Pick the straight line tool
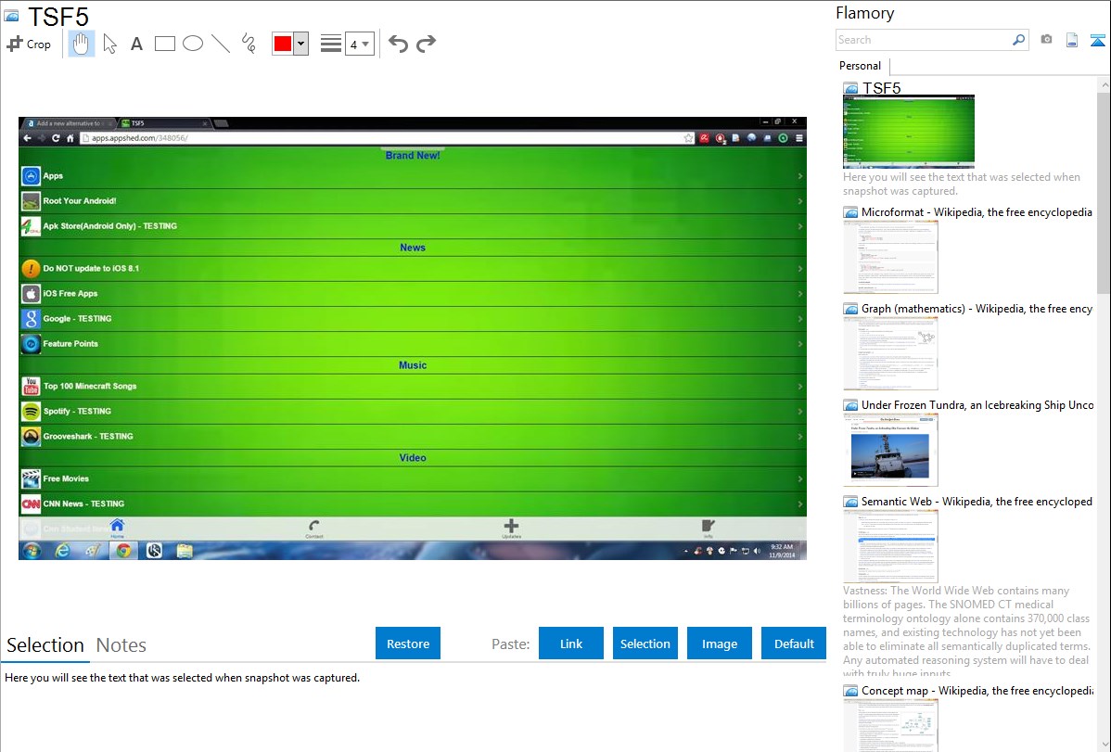Screen dimensions: 1111x752 221,44
